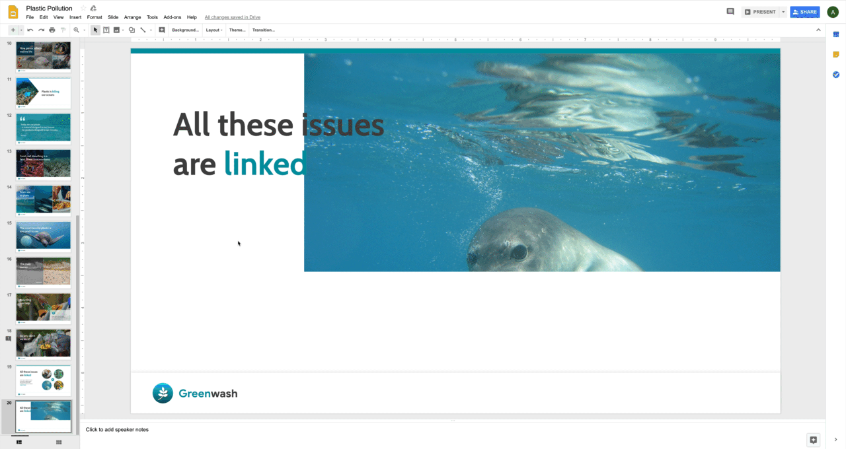Image resolution: width=846 pixels, height=449 pixels.
Task: Expand the Present options dropdown arrow
Action: point(783,12)
